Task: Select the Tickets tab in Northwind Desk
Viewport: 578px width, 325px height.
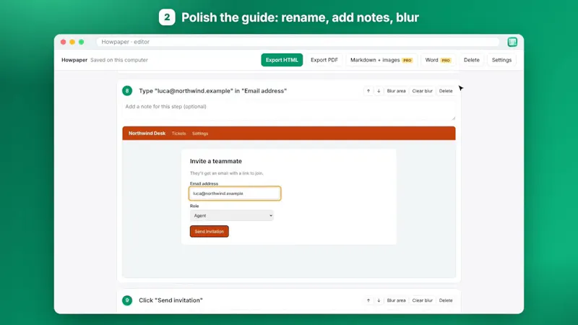Action: pyautogui.click(x=178, y=134)
